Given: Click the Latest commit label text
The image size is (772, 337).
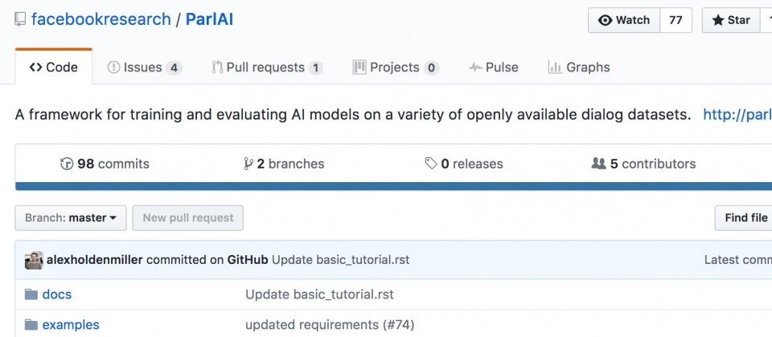Looking at the screenshot, I should [x=738, y=260].
